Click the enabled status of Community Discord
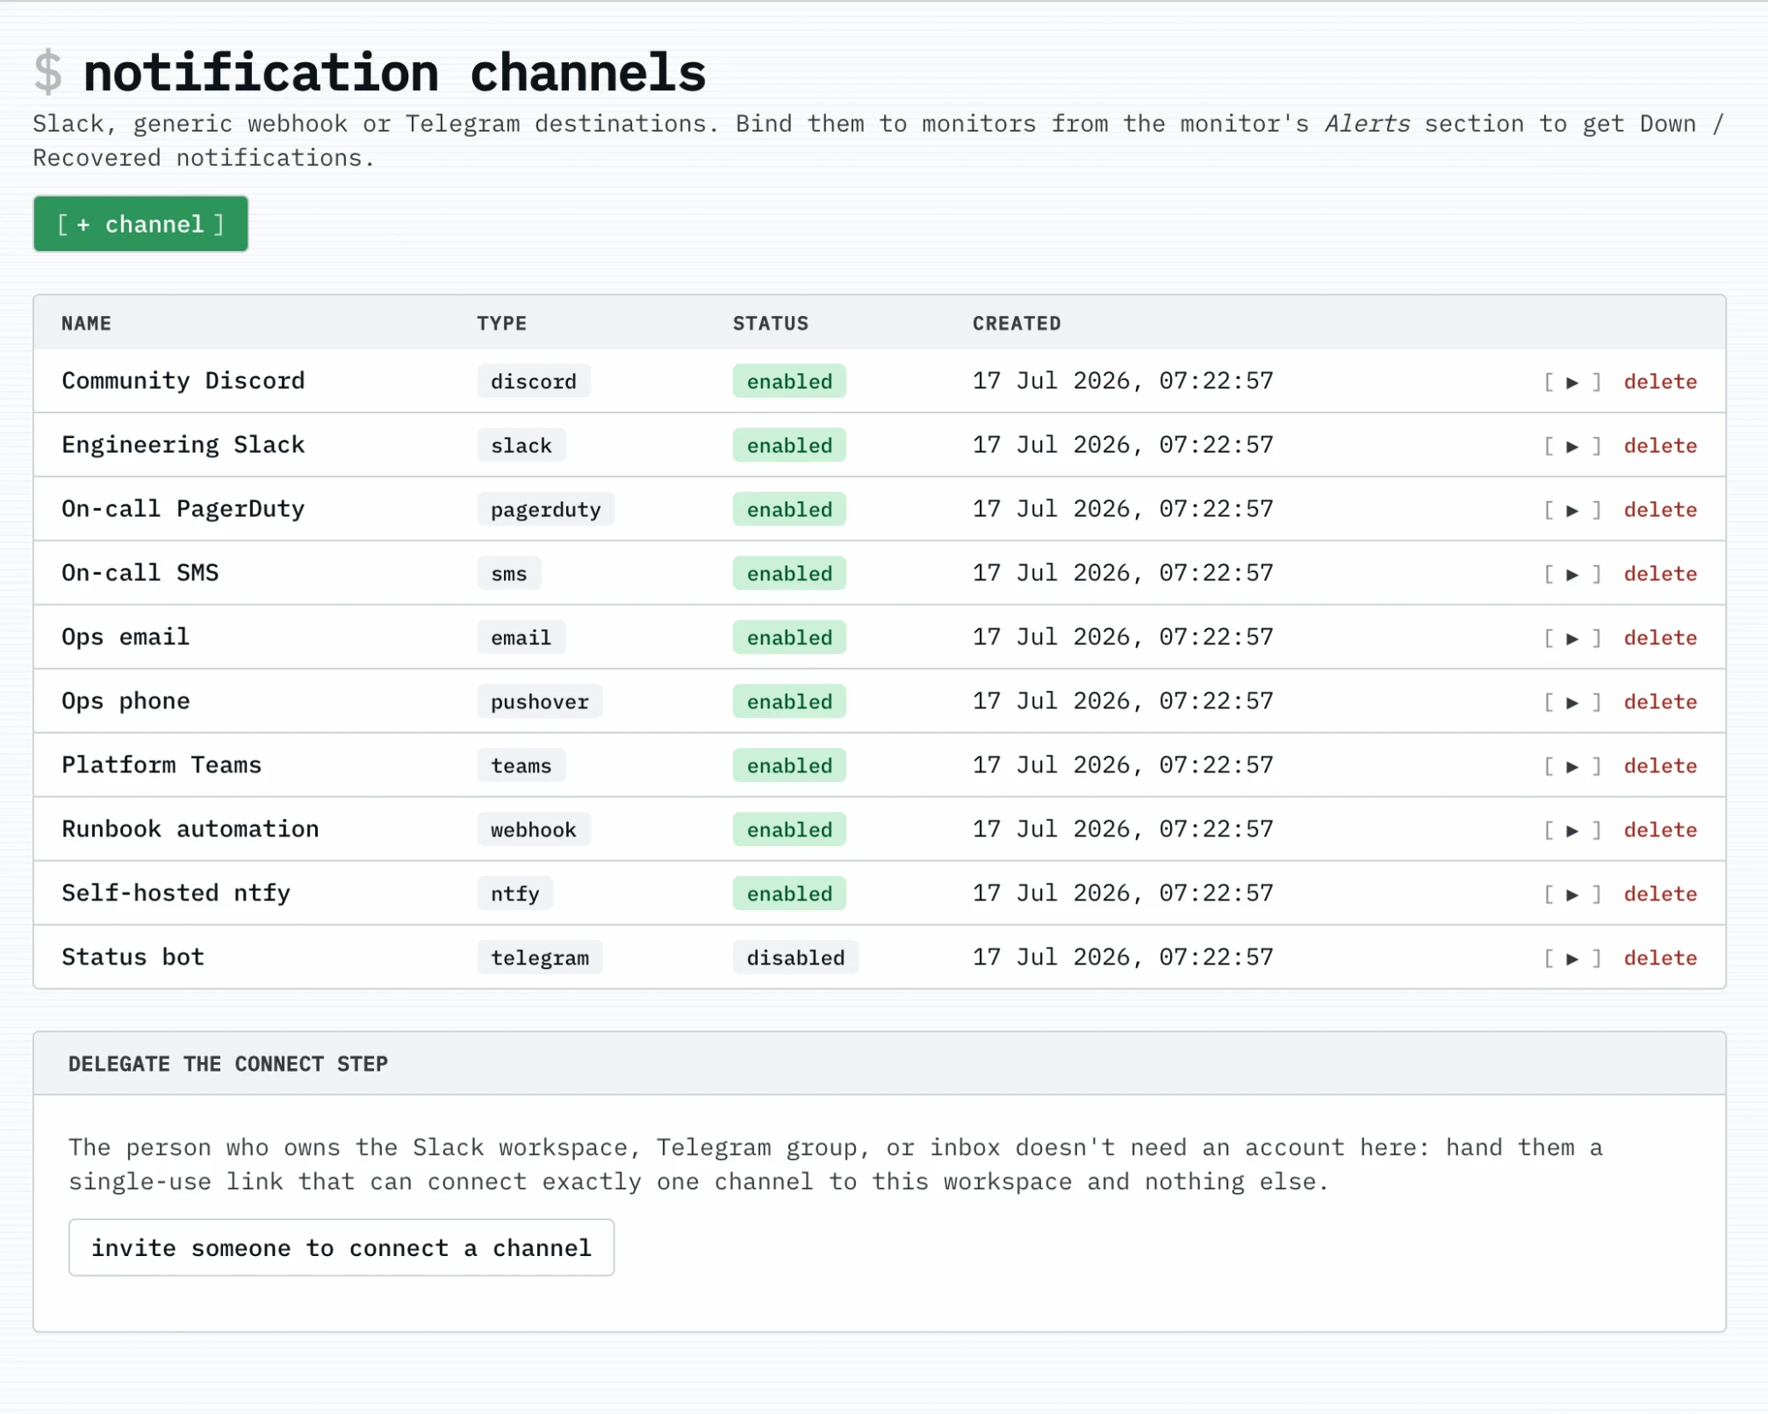The width and height of the screenshot is (1768, 1414). click(x=789, y=382)
